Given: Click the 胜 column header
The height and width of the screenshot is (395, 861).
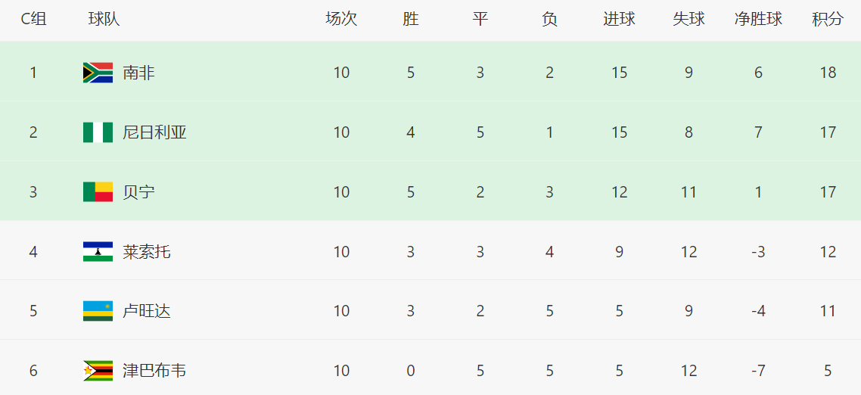Looking at the screenshot, I should (x=411, y=20).
